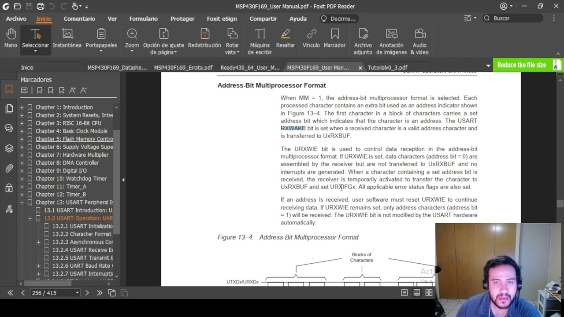Viewport: 564px width, 317px height.
Task: Collapse the bookmarks panel with side arrow
Action: (x=123, y=180)
